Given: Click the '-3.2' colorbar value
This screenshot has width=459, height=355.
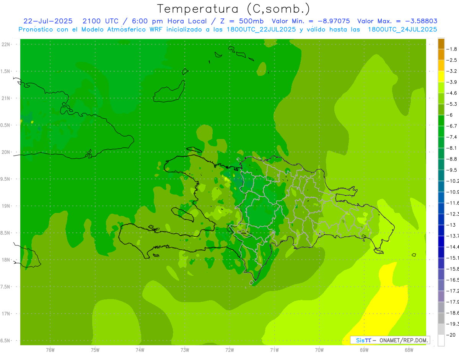Looking at the screenshot, I should tap(452, 71).
